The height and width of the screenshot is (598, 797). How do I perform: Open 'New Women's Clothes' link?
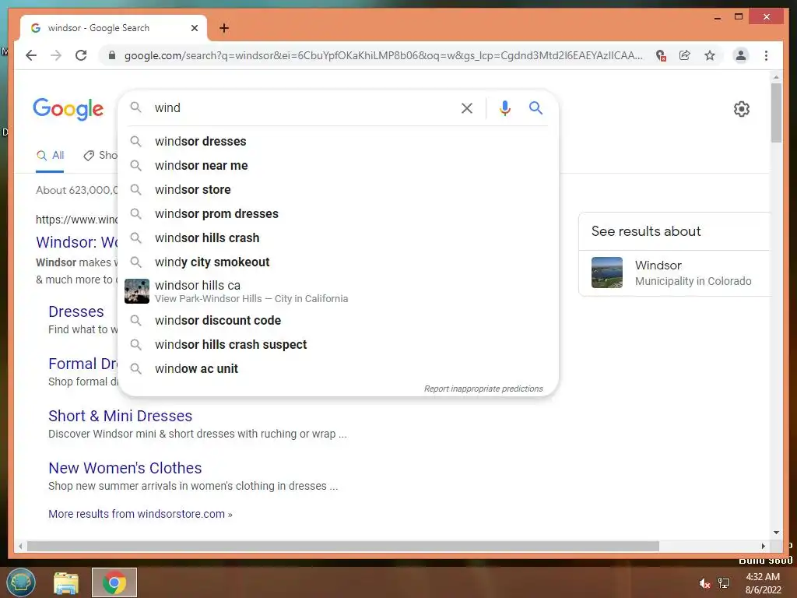click(x=125, y=468)
